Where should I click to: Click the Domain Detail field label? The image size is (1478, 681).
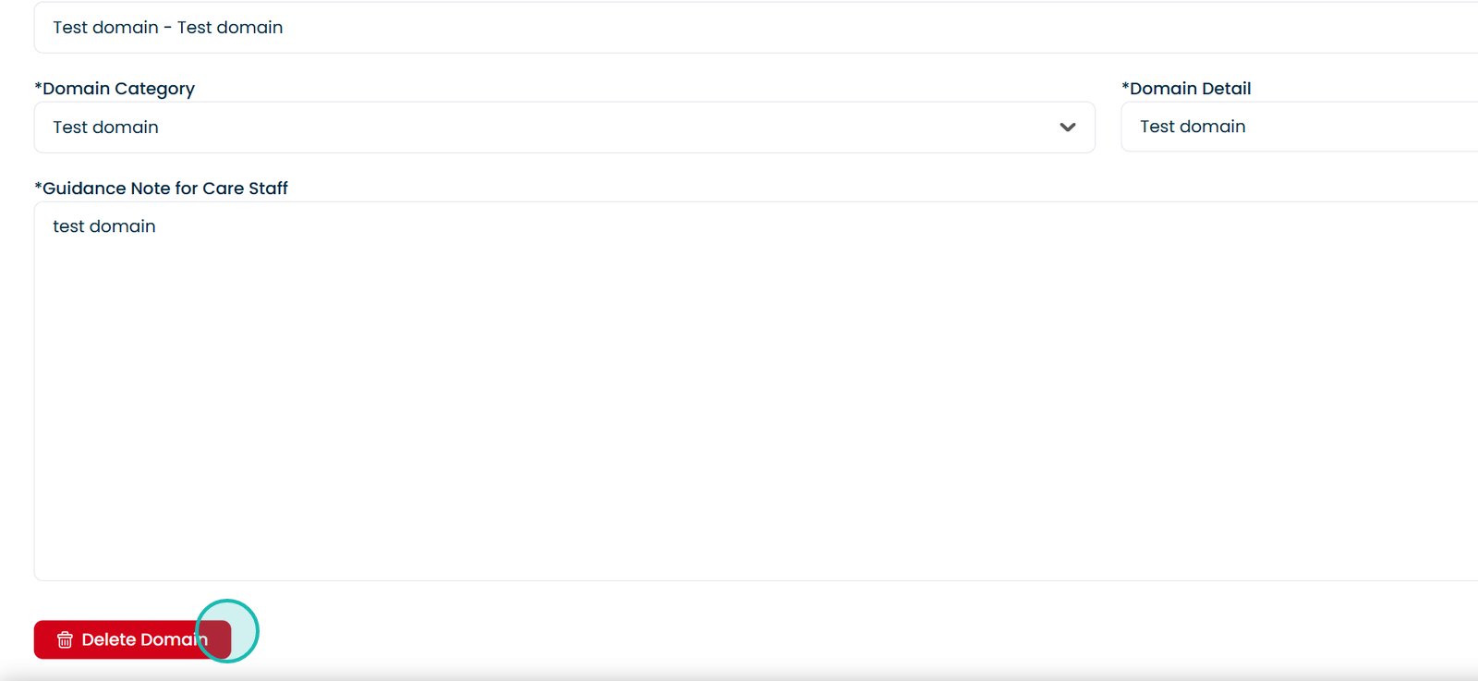(x=1191, y=89)
